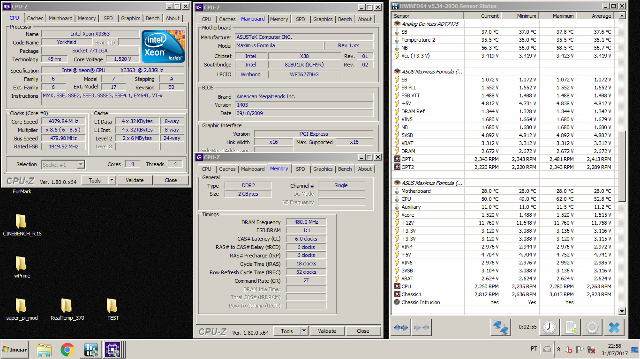Click the Maximum column header
This screenshot has width=640, height=359.
point(557,16)
